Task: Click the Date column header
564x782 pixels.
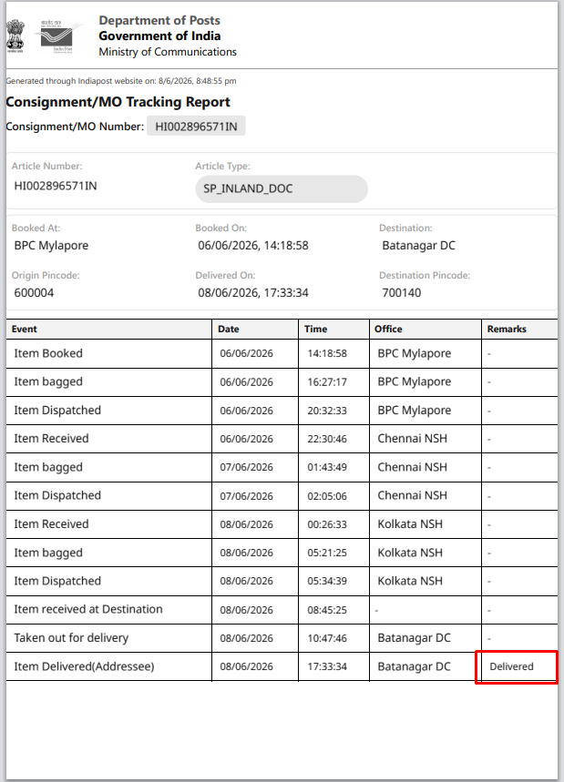Action: point(255,330)
